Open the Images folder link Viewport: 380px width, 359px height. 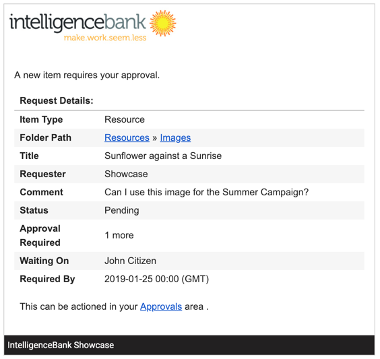pyautogui.click(x=175, y=137)
